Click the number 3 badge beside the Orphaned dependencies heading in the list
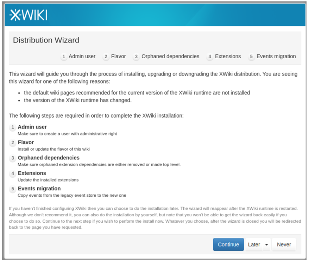 click(13, 158)
